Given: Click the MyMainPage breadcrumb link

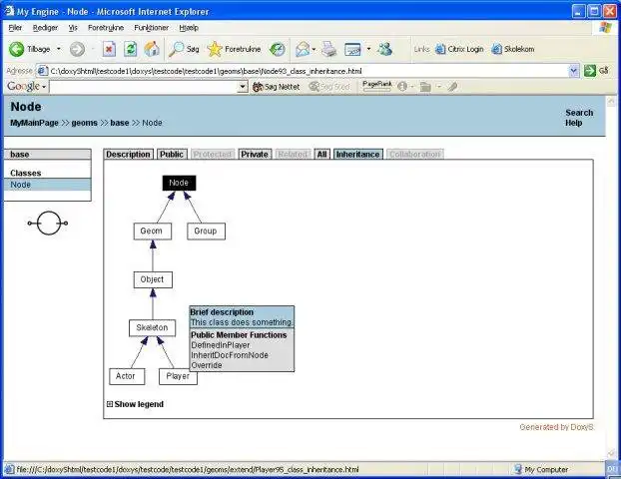Looking at the screenshot, I should (x=35, y=123).
